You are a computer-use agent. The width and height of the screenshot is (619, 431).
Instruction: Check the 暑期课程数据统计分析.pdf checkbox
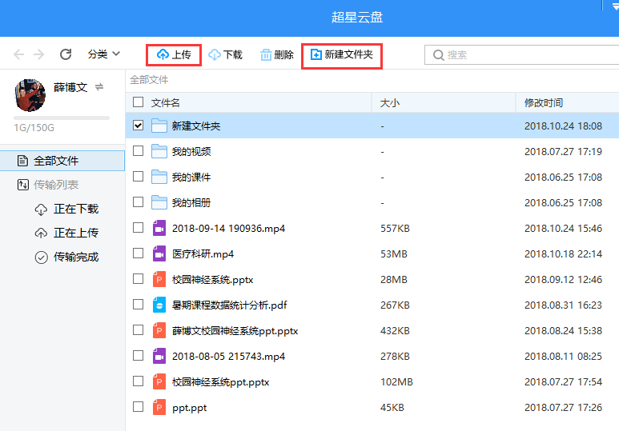click(x=139, y=305)
